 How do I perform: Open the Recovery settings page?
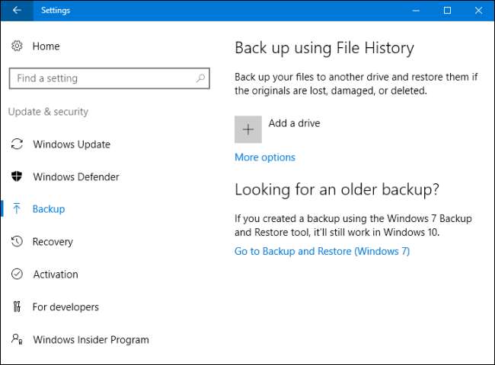pos(53,242)
